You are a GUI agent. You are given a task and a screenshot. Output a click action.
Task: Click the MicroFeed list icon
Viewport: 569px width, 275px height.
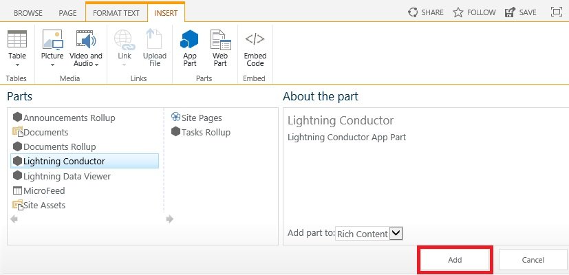click(17, 190)
